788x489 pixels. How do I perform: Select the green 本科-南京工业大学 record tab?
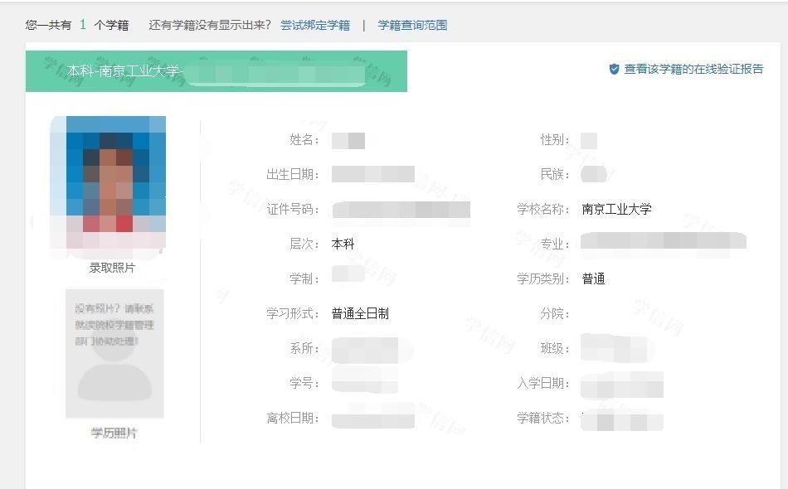click(216, 71)
